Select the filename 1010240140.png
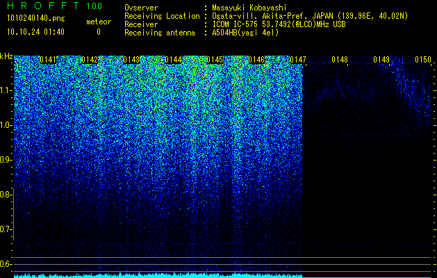The image size is (437, 278). pyautogui.click(x=36, y=19)
